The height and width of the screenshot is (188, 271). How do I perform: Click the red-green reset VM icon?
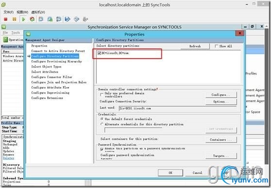[32, 19]
